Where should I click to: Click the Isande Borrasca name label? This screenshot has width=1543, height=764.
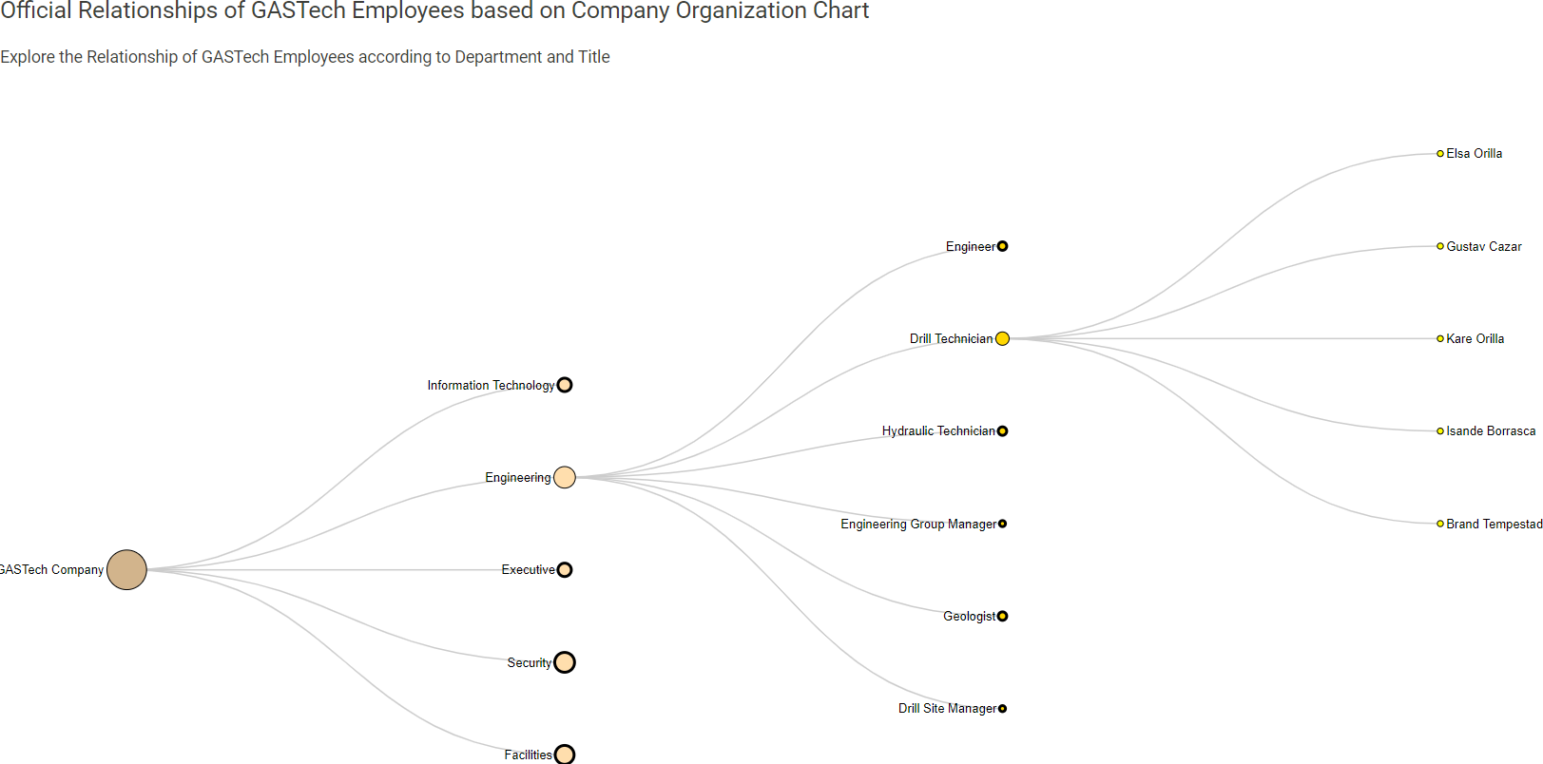(x=1491, y=431)
